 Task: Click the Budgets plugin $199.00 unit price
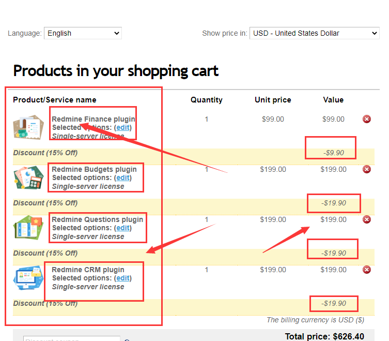tap(273, 169)
